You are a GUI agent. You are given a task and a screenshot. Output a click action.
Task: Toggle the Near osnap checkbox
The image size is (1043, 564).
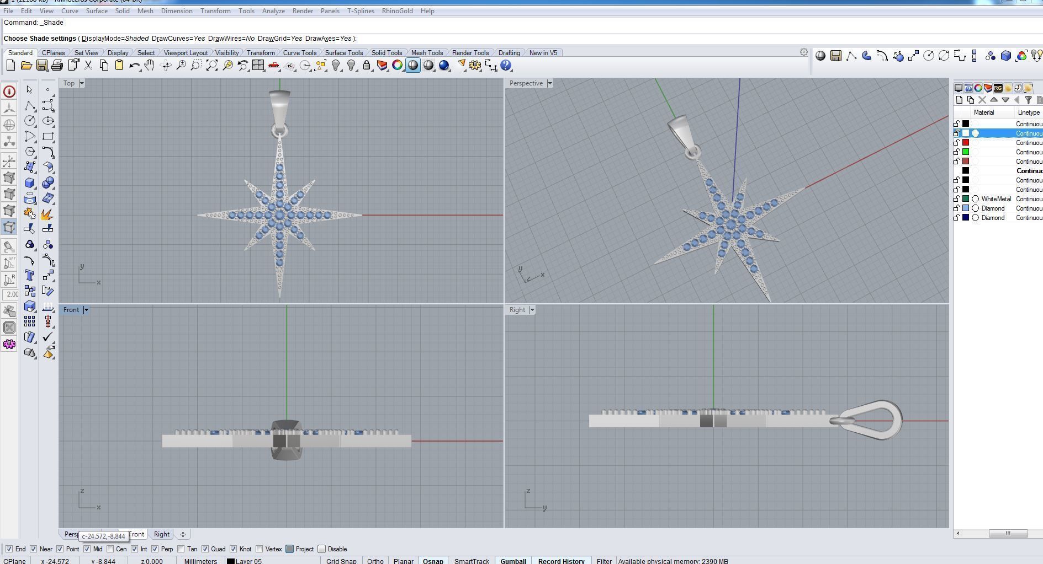click(34, 549)
